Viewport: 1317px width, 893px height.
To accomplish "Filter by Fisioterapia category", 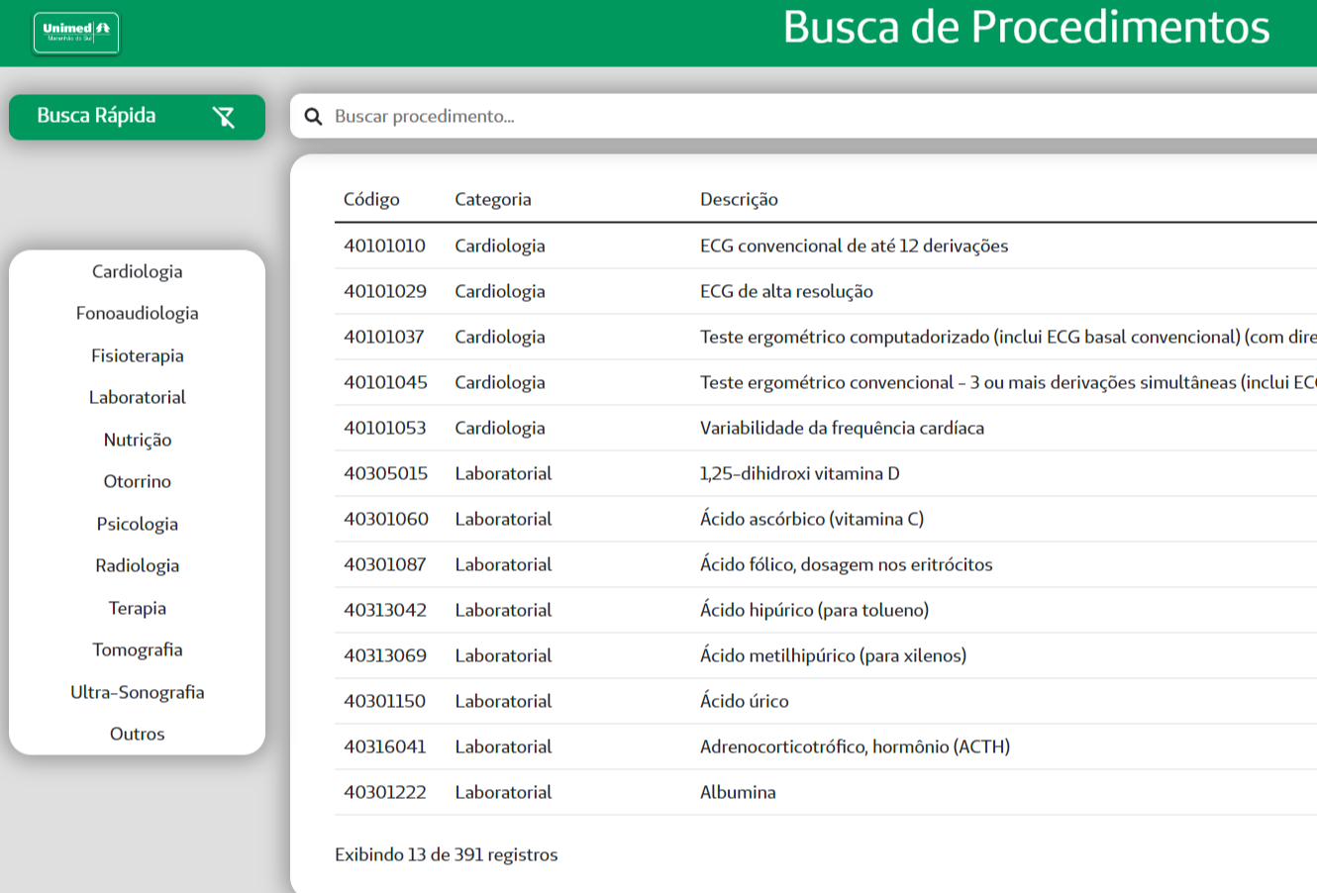I will pos(137,355).
